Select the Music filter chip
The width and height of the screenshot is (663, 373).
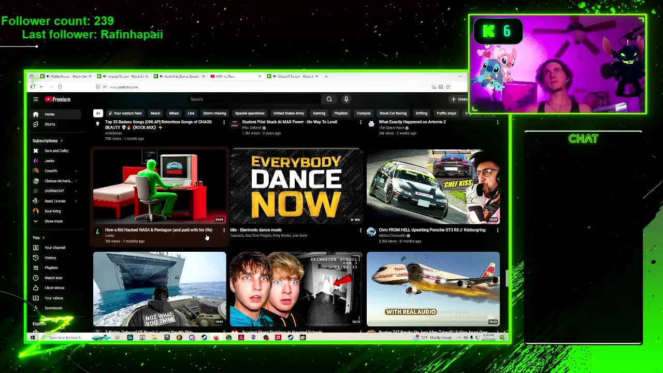click(x=155, y=113)
